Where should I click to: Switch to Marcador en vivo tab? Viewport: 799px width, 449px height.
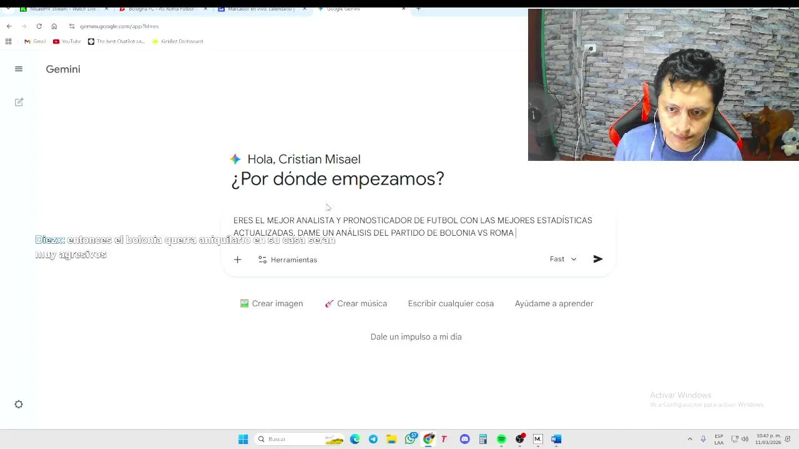click(x=262, y=9)
